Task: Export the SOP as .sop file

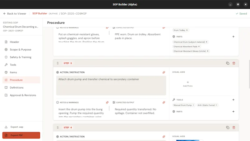Action: 21,127
